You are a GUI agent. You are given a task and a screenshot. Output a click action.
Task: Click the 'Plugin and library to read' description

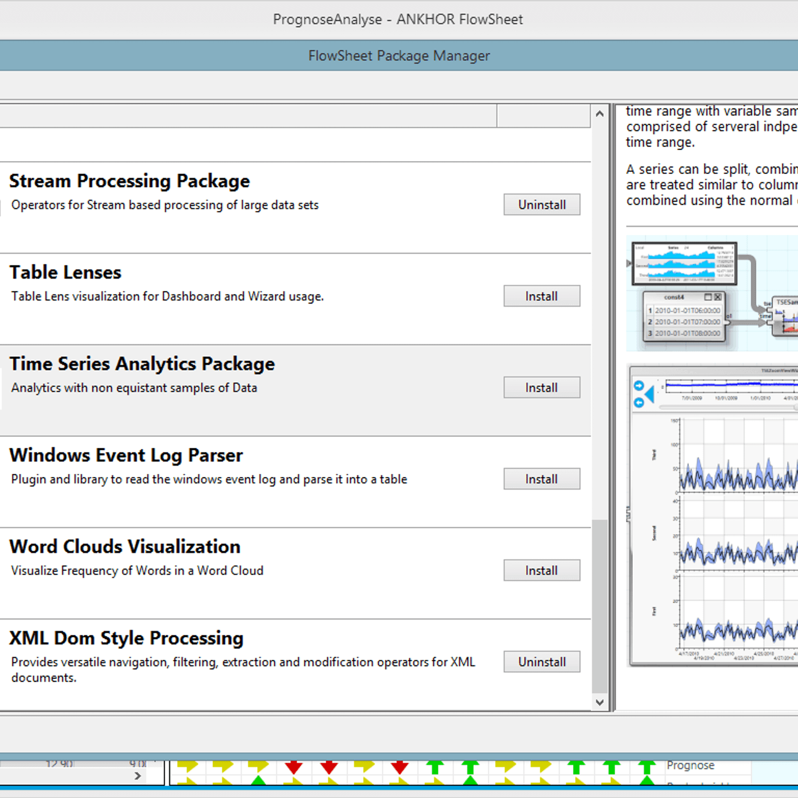point(209,479)
